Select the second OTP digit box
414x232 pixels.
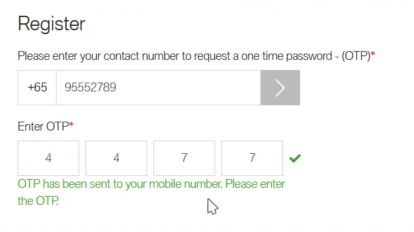click(116, 158)
